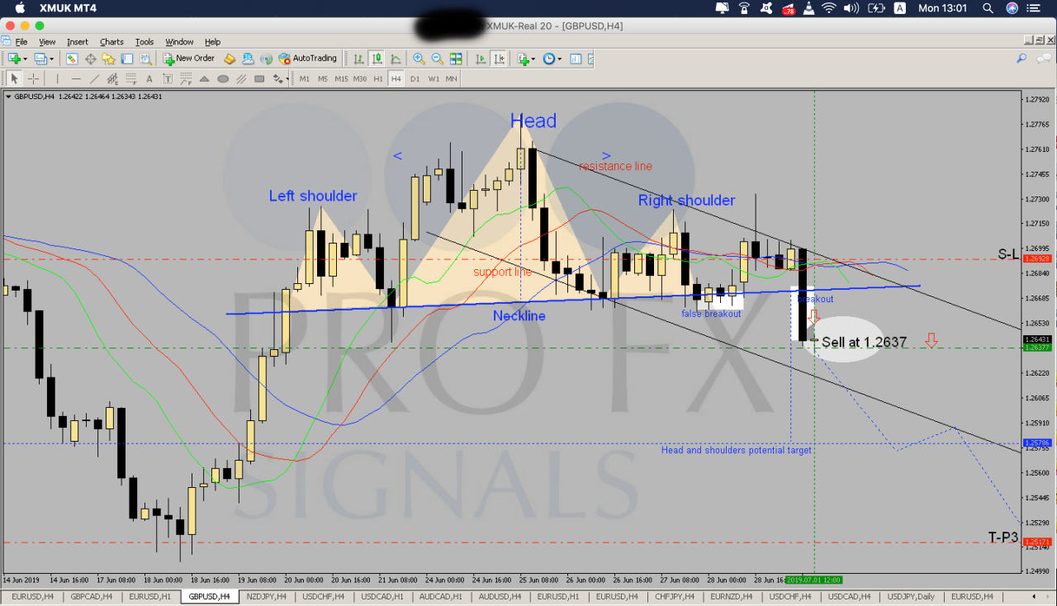Select the Triangle shape tool
The height and width of the screenshot is (606, 1057).
point(204,78)
